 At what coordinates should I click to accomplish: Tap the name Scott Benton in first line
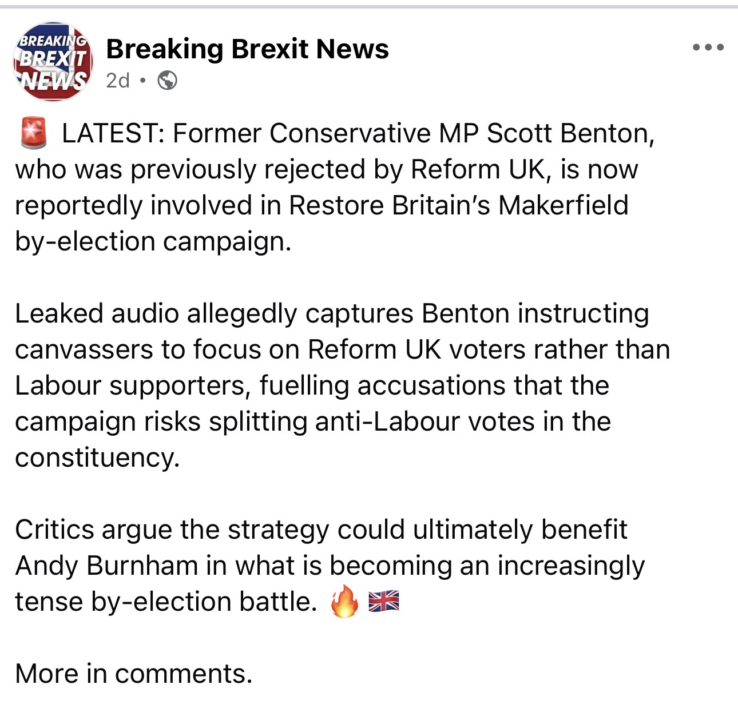coord(570,133)
